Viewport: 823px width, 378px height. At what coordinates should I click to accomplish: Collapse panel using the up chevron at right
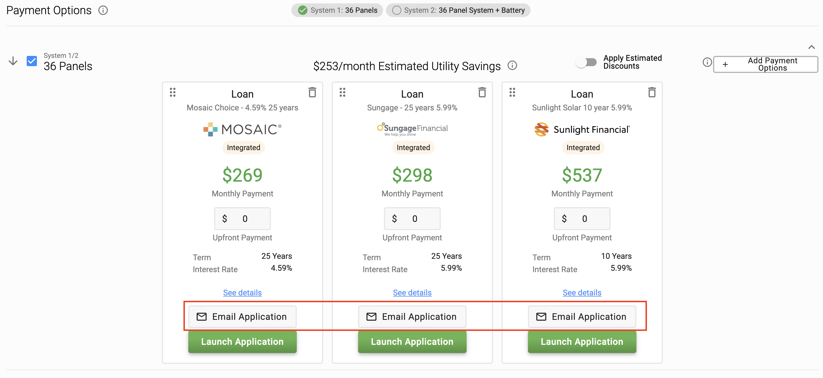coord(811,47)
